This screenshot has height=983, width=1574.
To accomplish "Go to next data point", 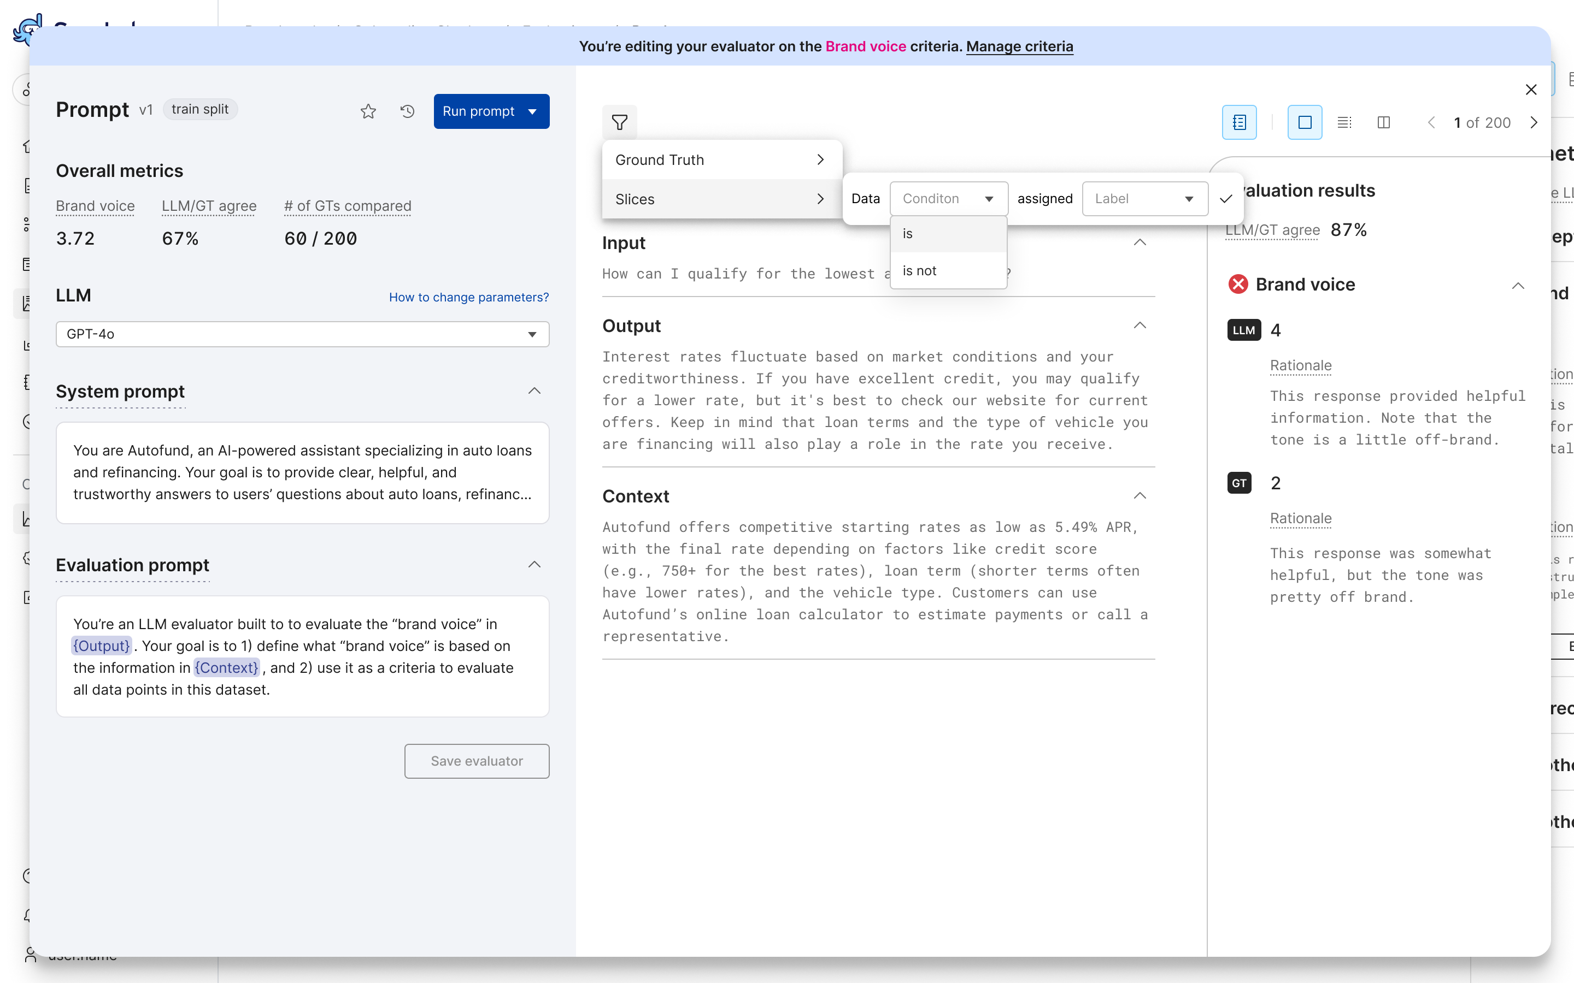I will click(x=1534, y=122).
